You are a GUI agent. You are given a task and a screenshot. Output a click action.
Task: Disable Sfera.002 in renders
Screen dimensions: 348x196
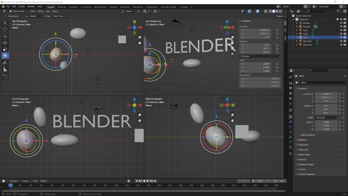(345, 45)
